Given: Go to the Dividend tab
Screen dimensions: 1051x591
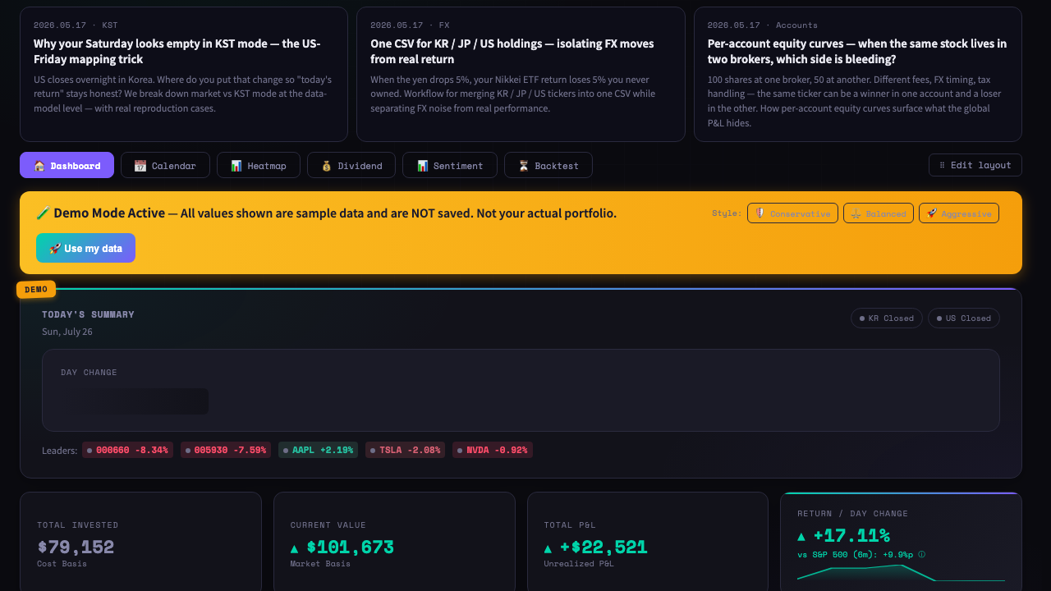Looking at the screenshot, I should (351, 165).
